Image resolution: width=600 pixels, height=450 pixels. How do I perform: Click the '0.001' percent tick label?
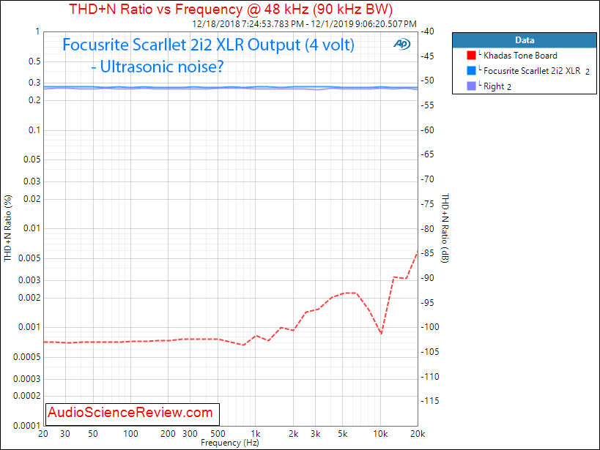(29, 327)
